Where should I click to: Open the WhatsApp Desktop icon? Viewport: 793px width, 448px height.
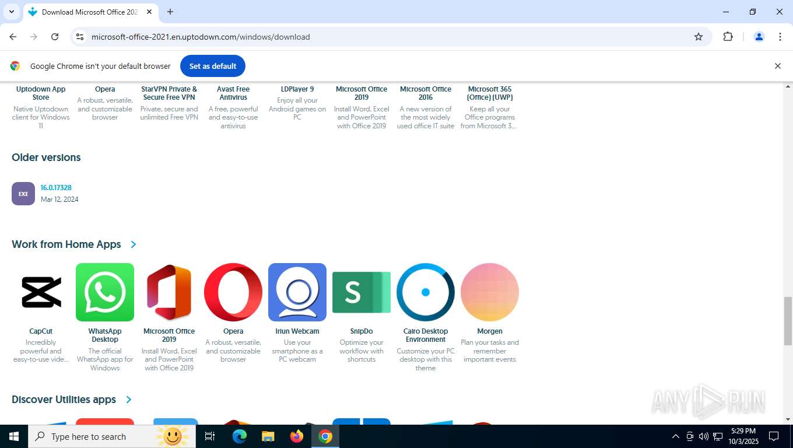tap(105, 292)
